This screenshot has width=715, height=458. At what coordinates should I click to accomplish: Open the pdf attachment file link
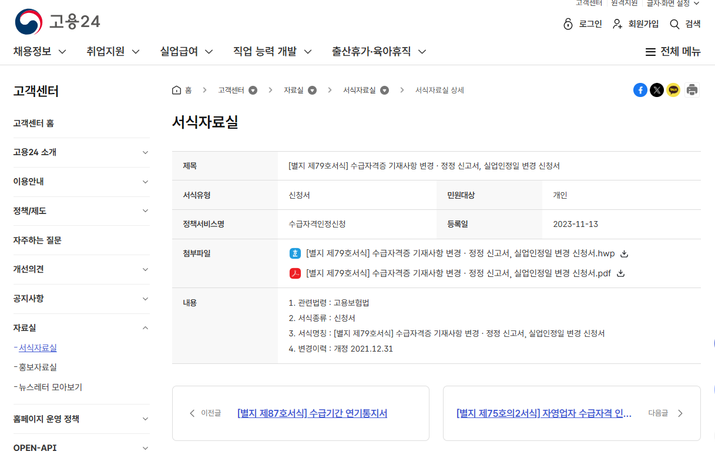click(x=458, y=273)
